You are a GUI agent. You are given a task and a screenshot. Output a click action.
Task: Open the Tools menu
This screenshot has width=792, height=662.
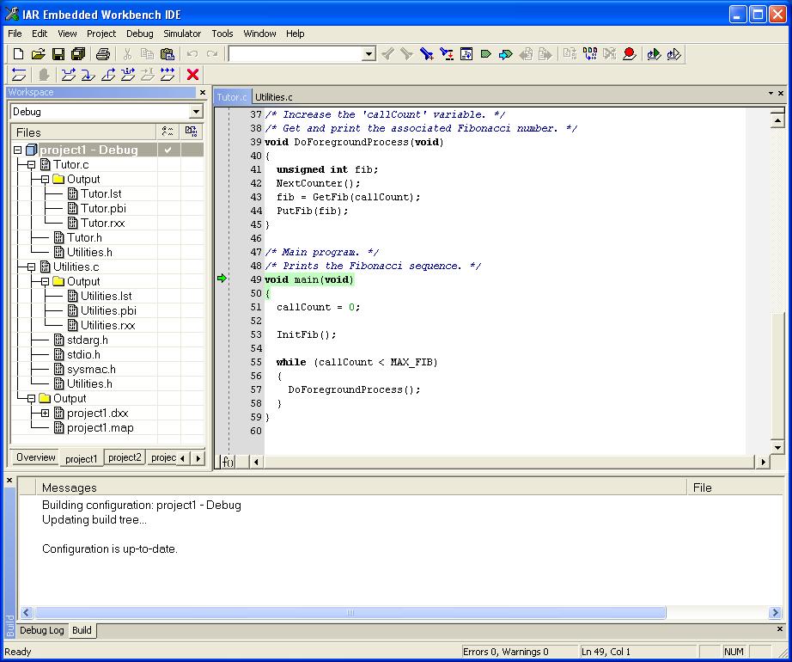222,34
